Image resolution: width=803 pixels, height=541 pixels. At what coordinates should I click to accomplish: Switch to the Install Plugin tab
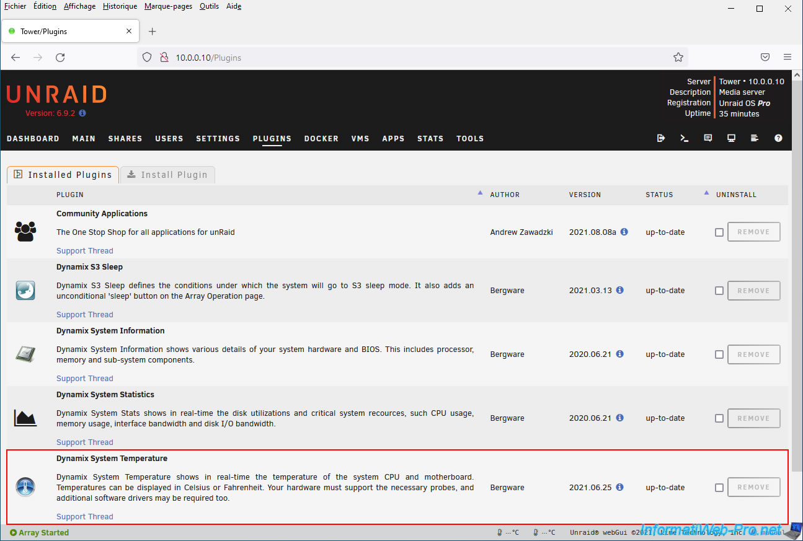point(167,175)
